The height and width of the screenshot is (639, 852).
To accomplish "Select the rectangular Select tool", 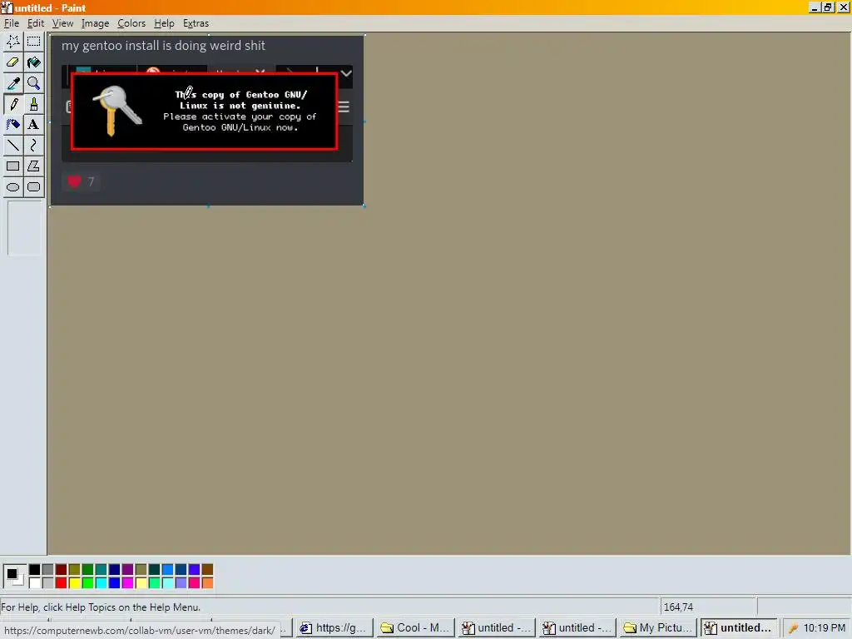I will (x=33, y=42).
